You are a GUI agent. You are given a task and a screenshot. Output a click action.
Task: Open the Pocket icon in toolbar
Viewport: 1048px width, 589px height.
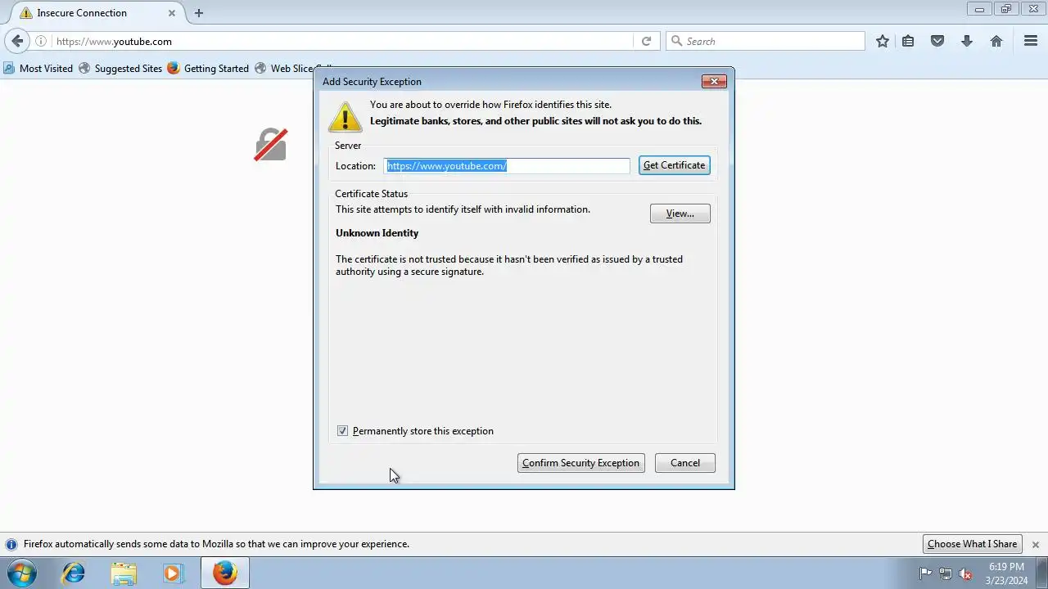[937, 41]
